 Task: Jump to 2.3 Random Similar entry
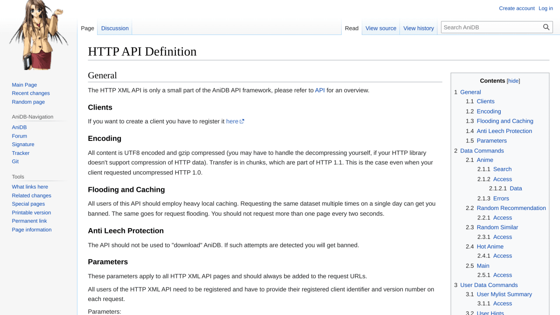click(492, 227)
